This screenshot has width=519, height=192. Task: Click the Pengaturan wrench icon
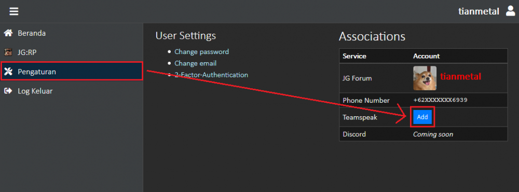[8, 72]
